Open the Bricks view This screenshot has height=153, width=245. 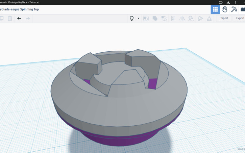tap(243, 9)
